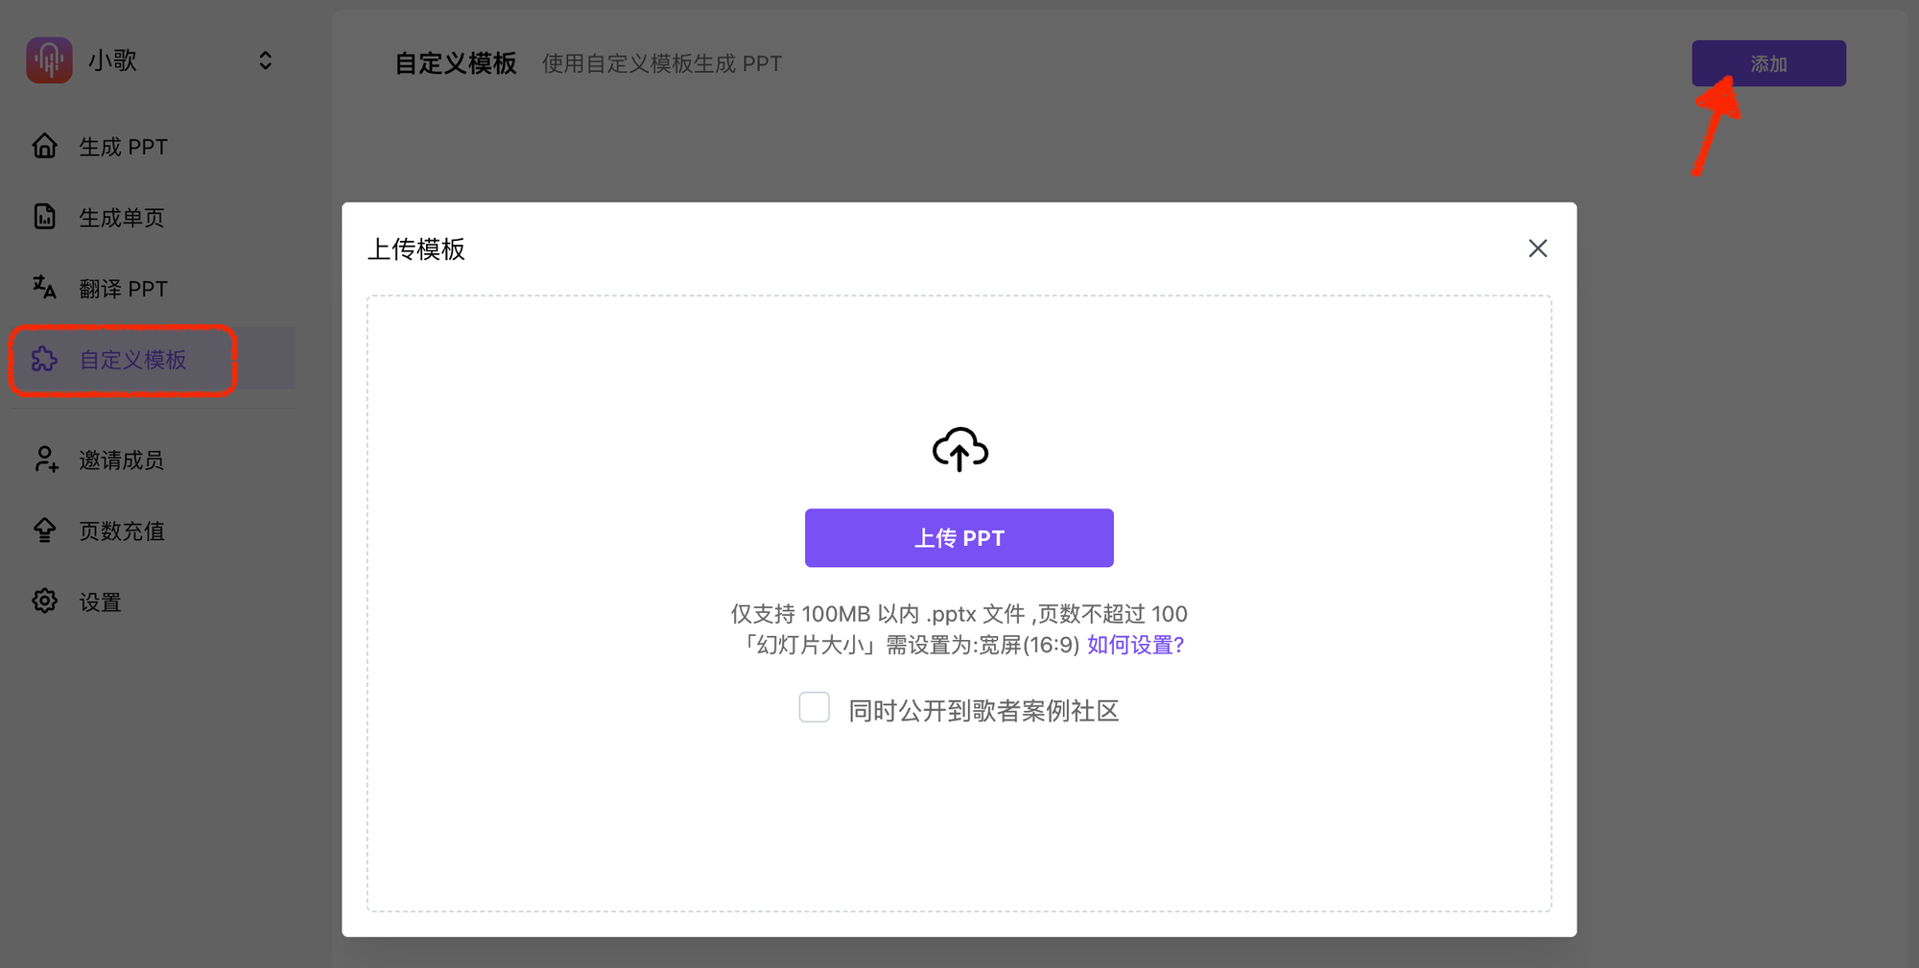This screenshot has width=1919, height=968.
Task: Click the recharge icon beside 页数充值
Action: coord(45,531)
